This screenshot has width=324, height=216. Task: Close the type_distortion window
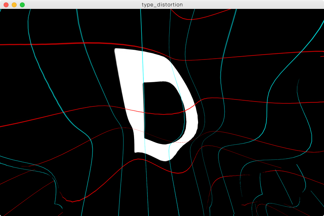coord(6,5)
